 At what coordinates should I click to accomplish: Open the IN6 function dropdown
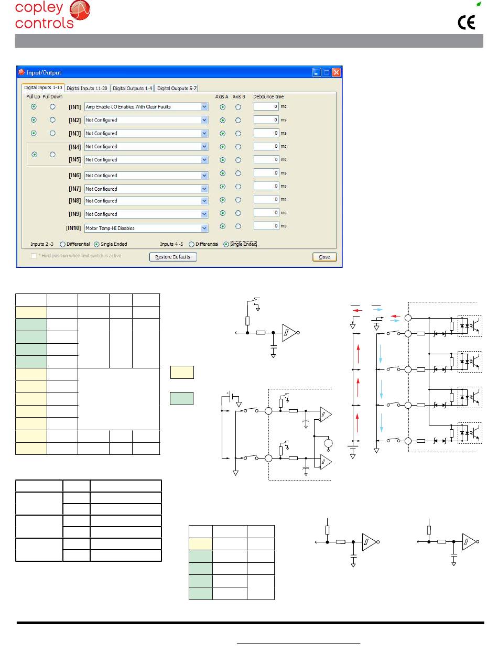tap(204, 176)
